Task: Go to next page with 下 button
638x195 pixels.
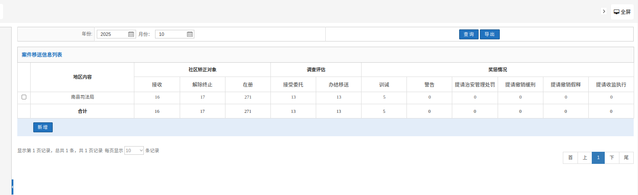Action: [x=612, y=158]
